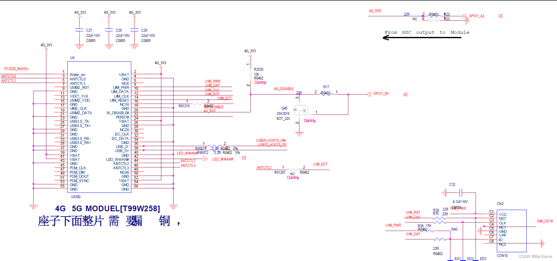Select the R40 resistor designator

(454, 229)
